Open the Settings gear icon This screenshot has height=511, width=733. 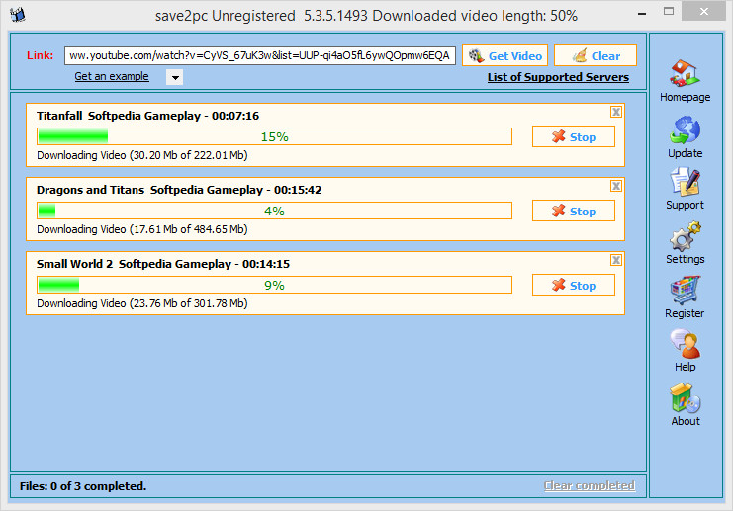tap(685, 236)
